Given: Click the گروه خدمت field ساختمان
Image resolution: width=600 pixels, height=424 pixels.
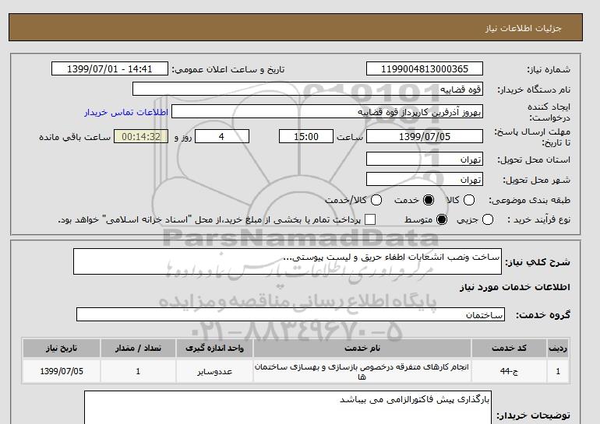Looking at the screenshot, I should click(291, 314).
